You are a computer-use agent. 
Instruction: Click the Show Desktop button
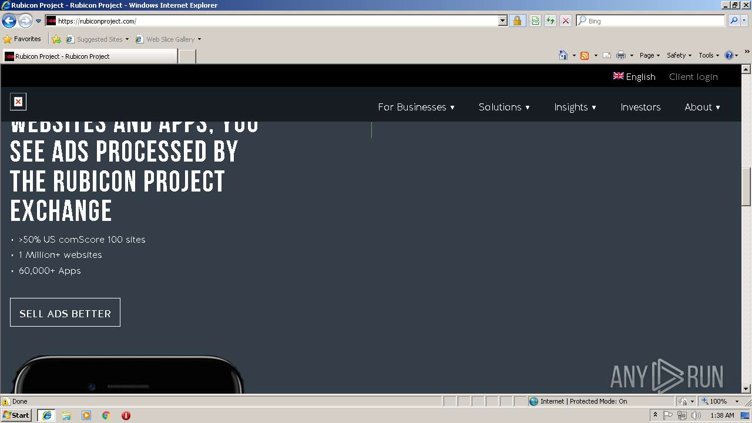[x=746, y=415]
